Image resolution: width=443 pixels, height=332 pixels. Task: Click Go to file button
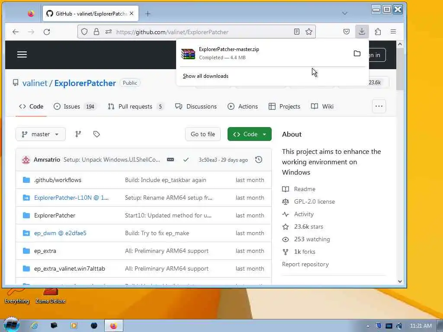coord(203,134)
